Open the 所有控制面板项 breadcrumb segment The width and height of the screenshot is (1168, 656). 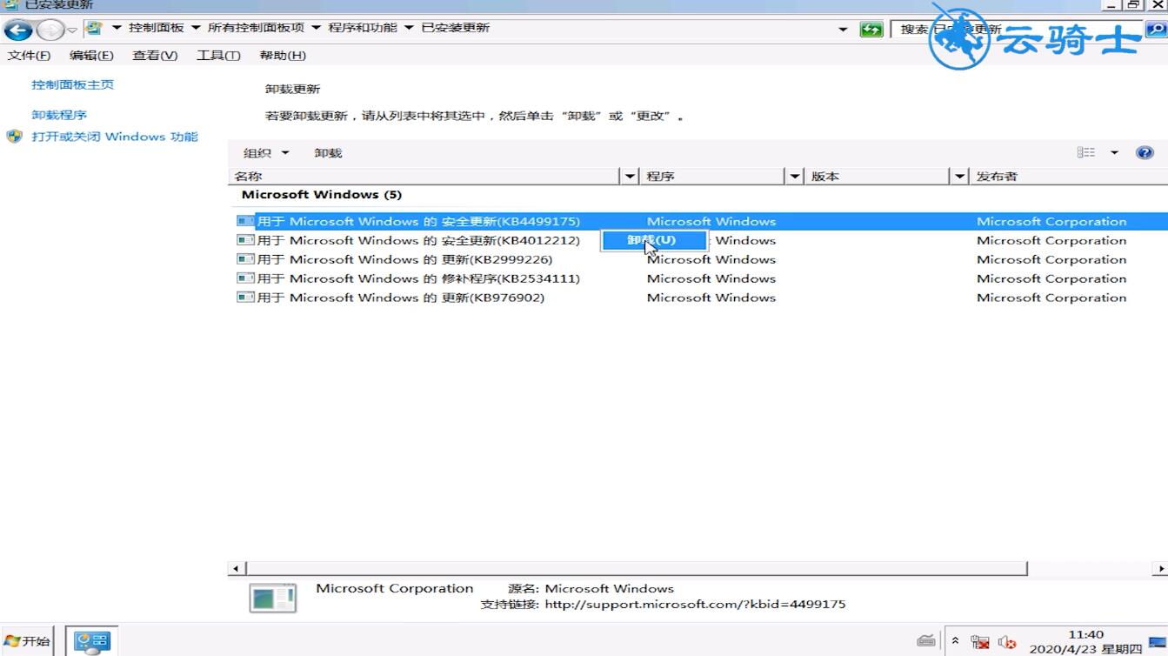pyautogui.click(x=256, y=28)
